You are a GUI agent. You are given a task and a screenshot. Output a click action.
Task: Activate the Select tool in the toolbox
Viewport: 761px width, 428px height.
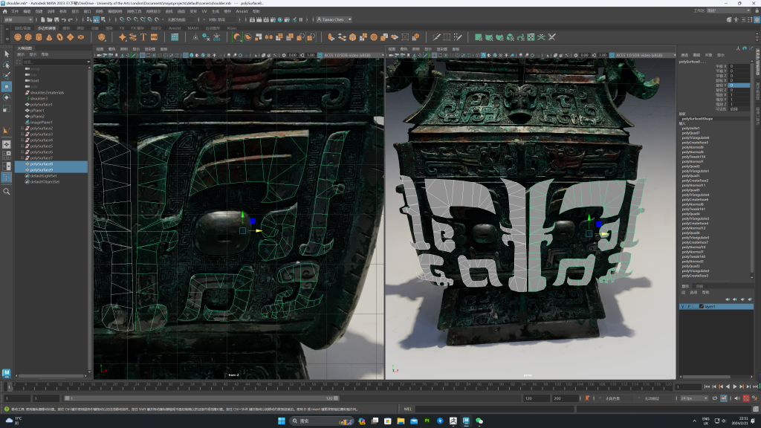coord(6,53)
